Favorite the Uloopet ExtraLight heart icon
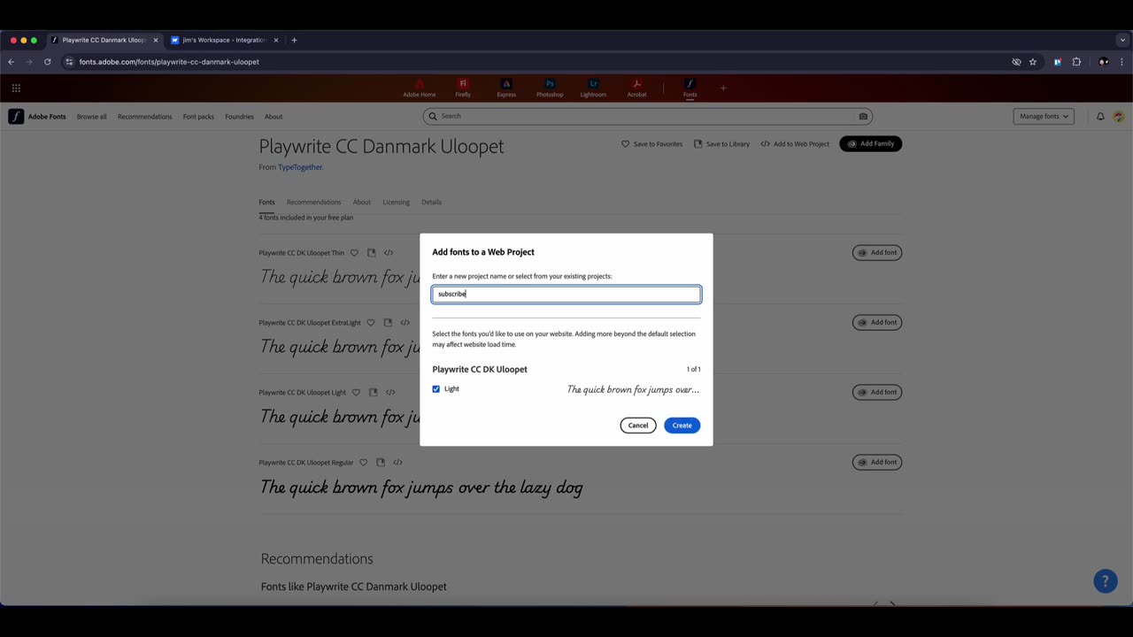The height and width of the screenshot is (637, 1133). click(x=371, y=323)
